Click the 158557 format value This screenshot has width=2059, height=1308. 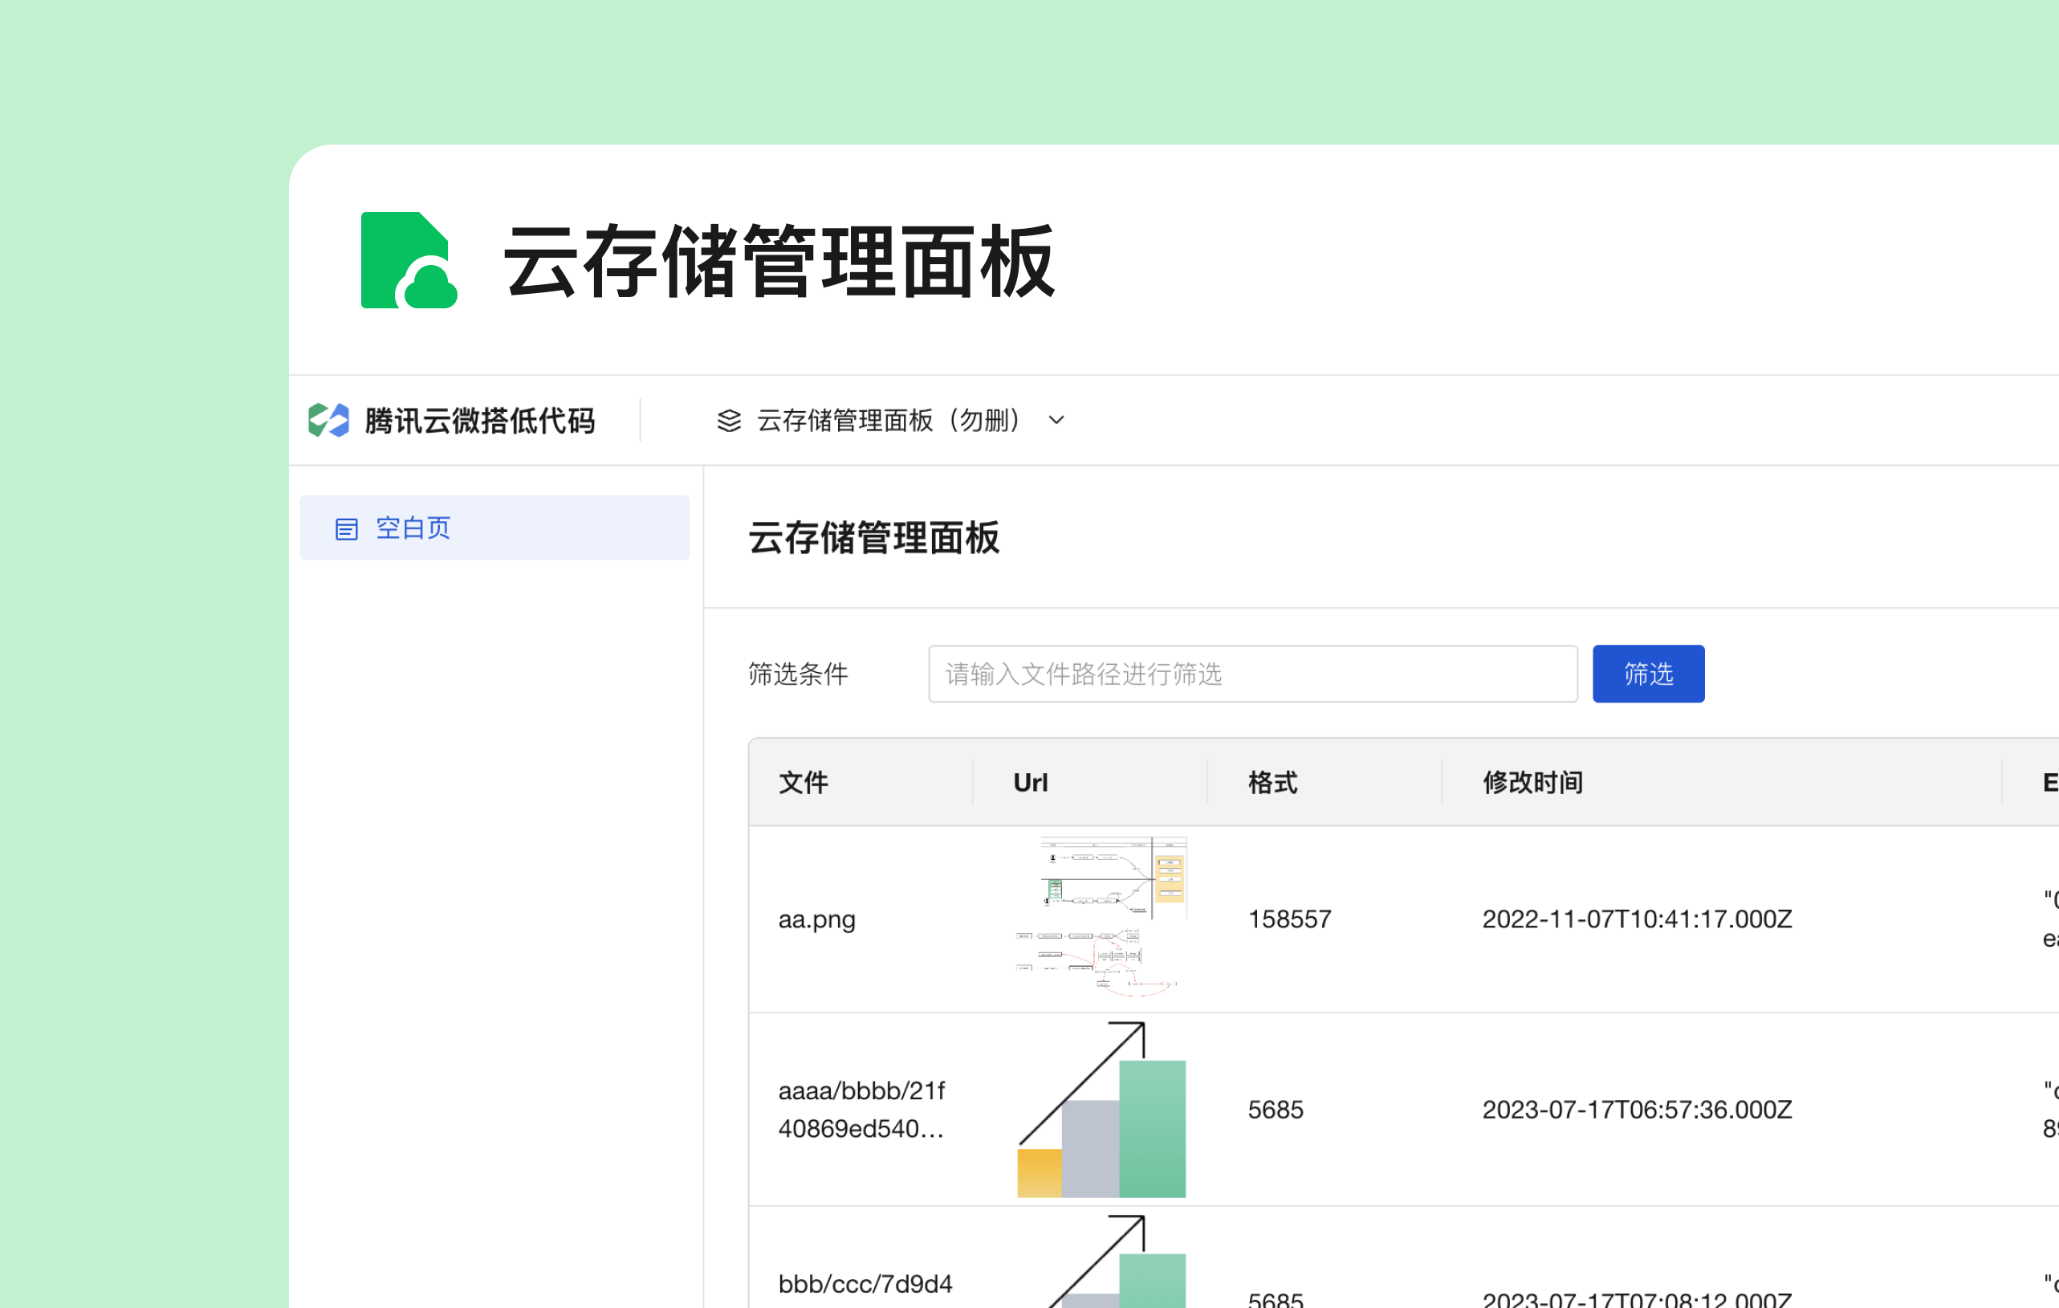click(1289, 919)
